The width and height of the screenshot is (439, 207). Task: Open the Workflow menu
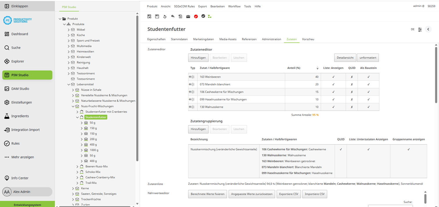pyautogui.click(x=234, y=6)
